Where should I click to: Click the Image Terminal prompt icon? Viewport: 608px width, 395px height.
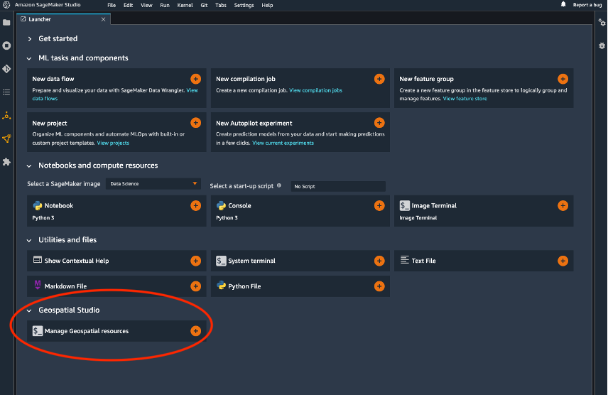coord(404,205)
